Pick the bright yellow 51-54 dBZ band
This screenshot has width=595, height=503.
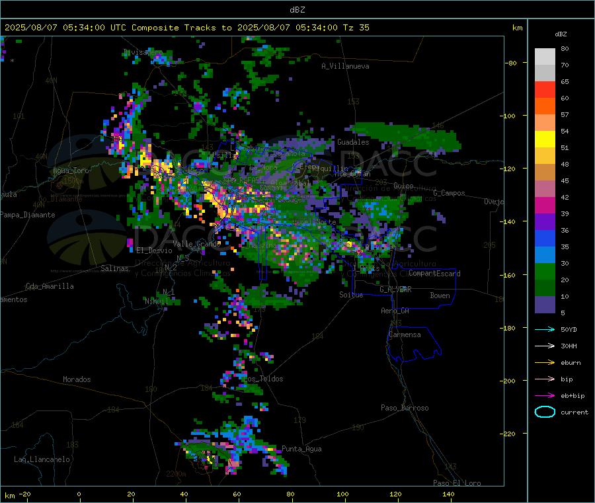click(545, 139)
